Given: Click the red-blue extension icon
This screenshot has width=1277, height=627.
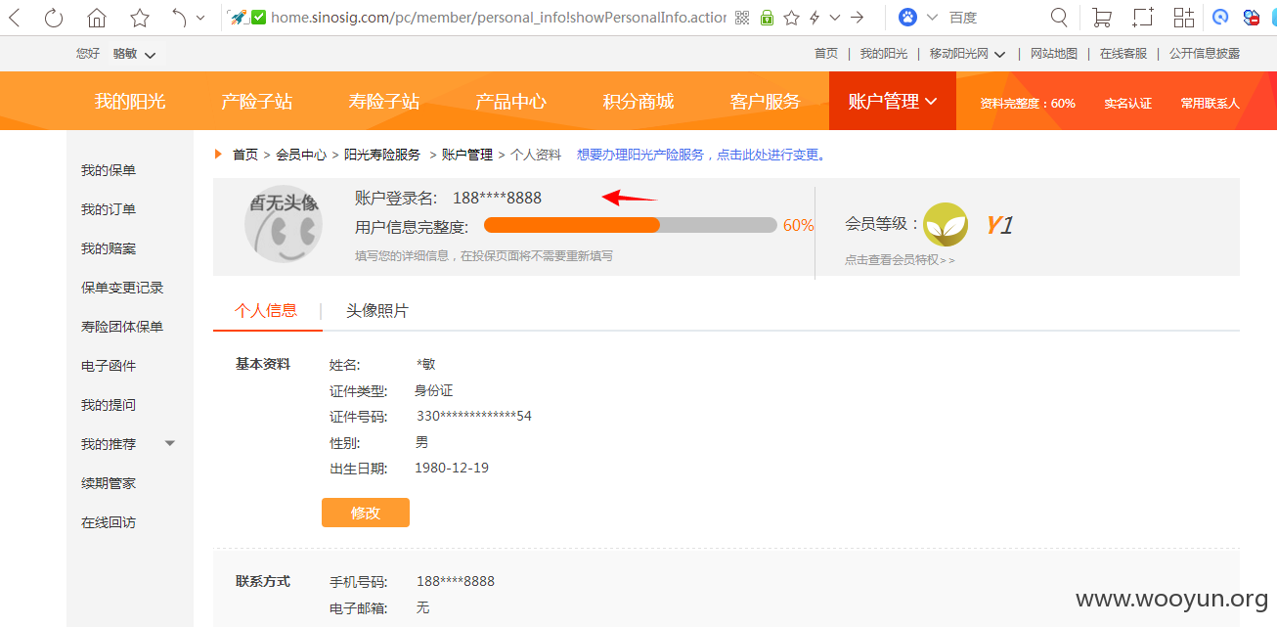Looking at the screenshot, I should click(1251, 18).
